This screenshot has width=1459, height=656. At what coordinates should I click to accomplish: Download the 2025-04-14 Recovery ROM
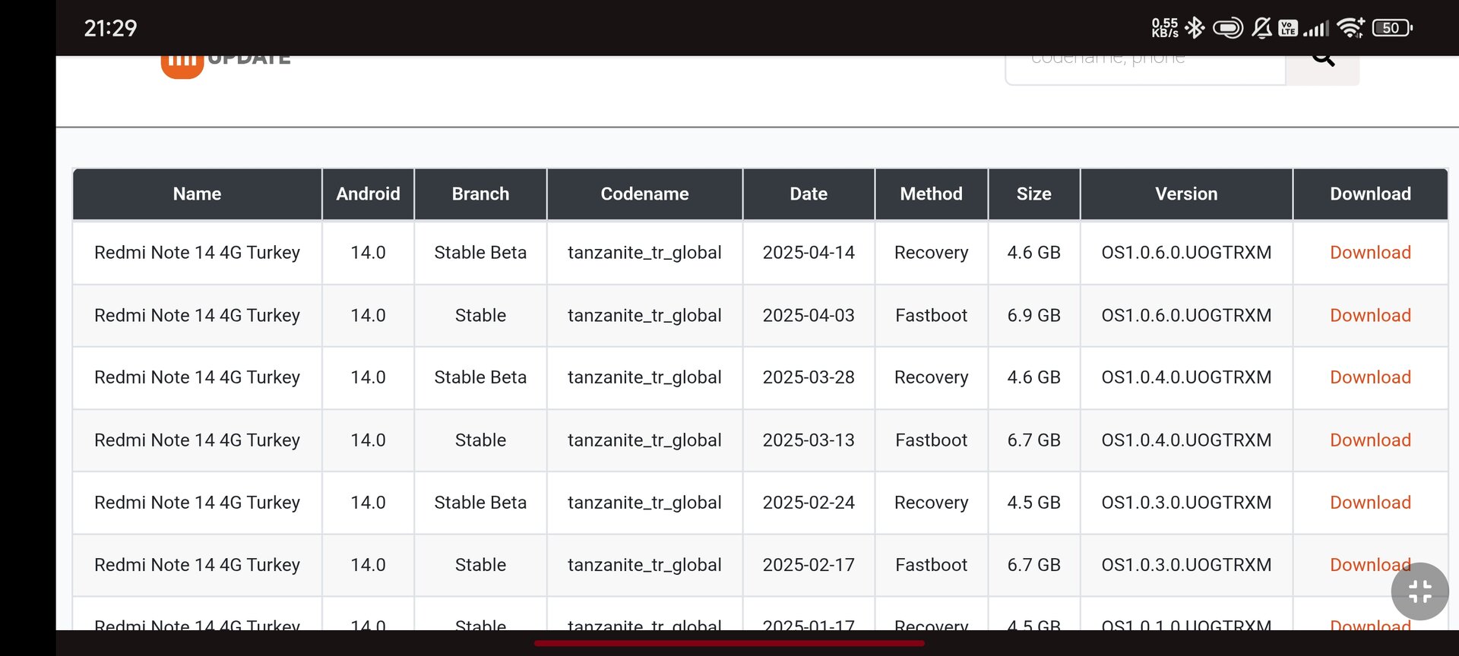pos(1370,253)
